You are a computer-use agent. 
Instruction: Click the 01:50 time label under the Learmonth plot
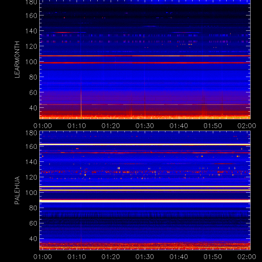click(x=213, y=126)
